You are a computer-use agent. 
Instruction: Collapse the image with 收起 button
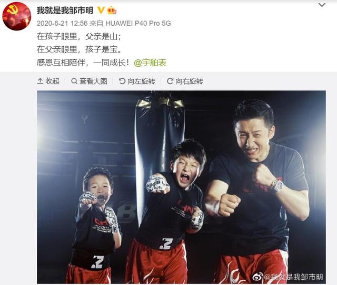tap(48, 81)
